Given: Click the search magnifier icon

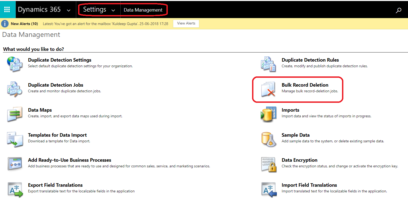Looking at the screenshot, I should pyautogui.click(x=399, y=10).
